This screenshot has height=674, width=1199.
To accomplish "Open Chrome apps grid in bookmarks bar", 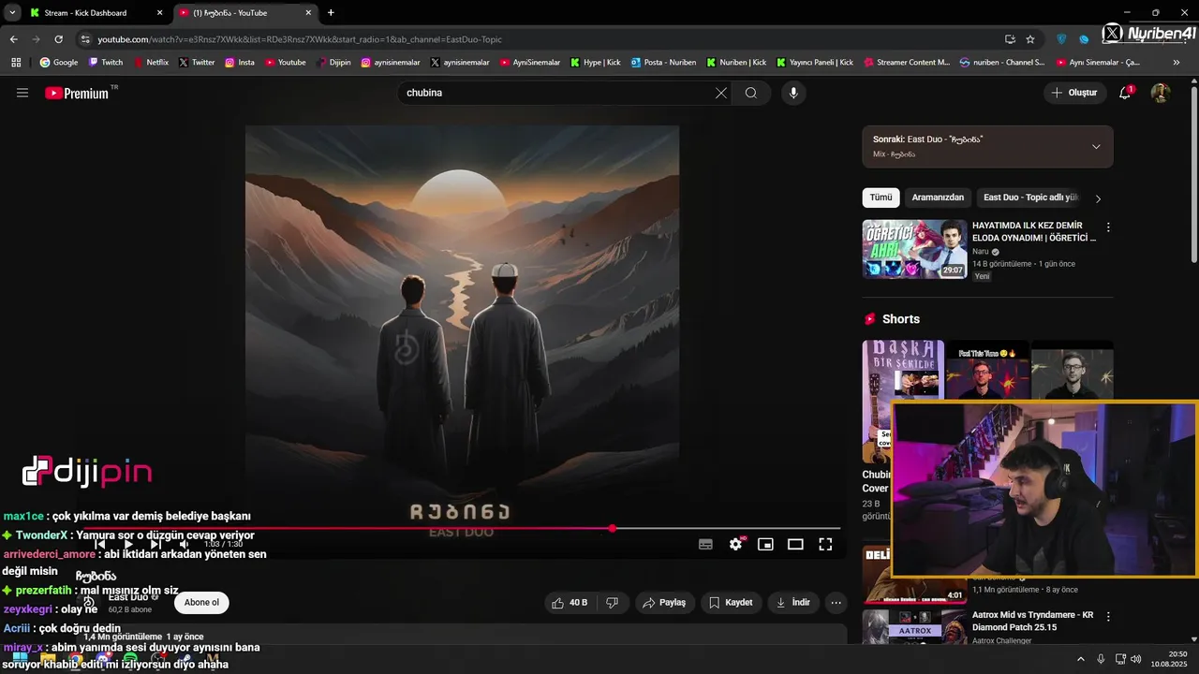I will coord(16,63).
